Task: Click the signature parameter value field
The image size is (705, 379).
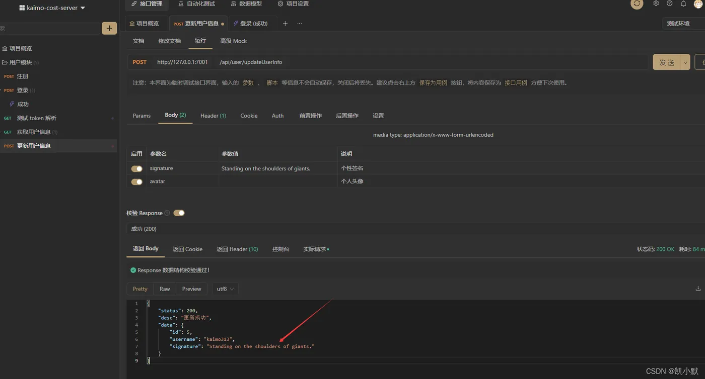Action: [277, 169]
